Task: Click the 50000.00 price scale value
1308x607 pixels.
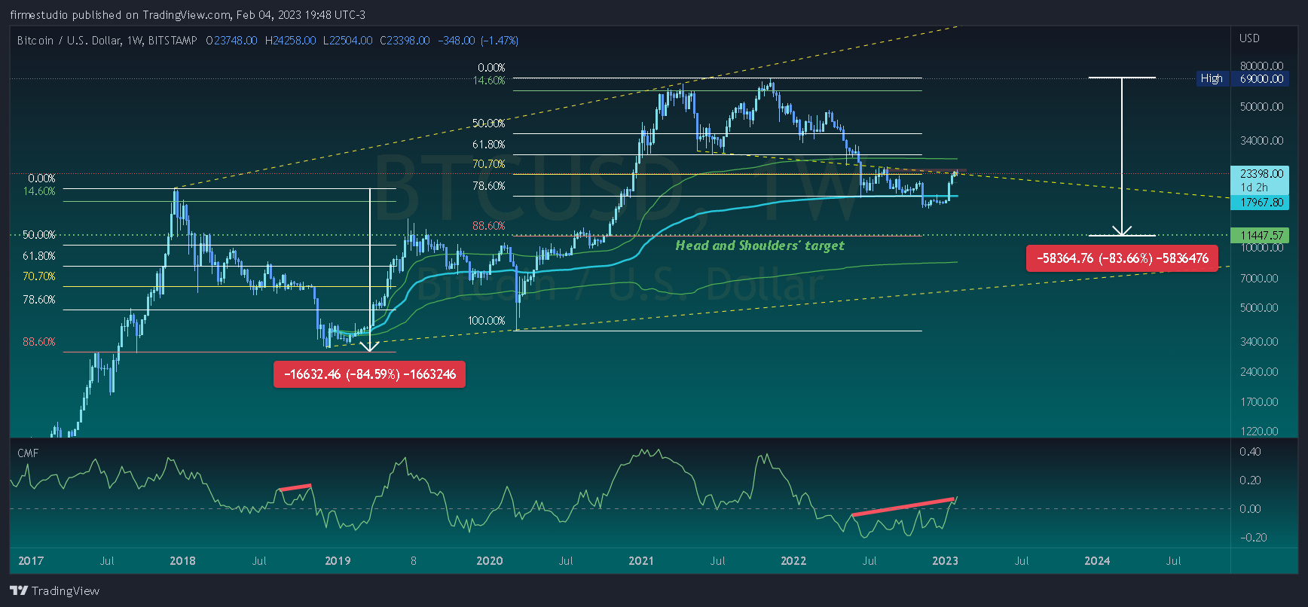Action: coord(1262,107)
